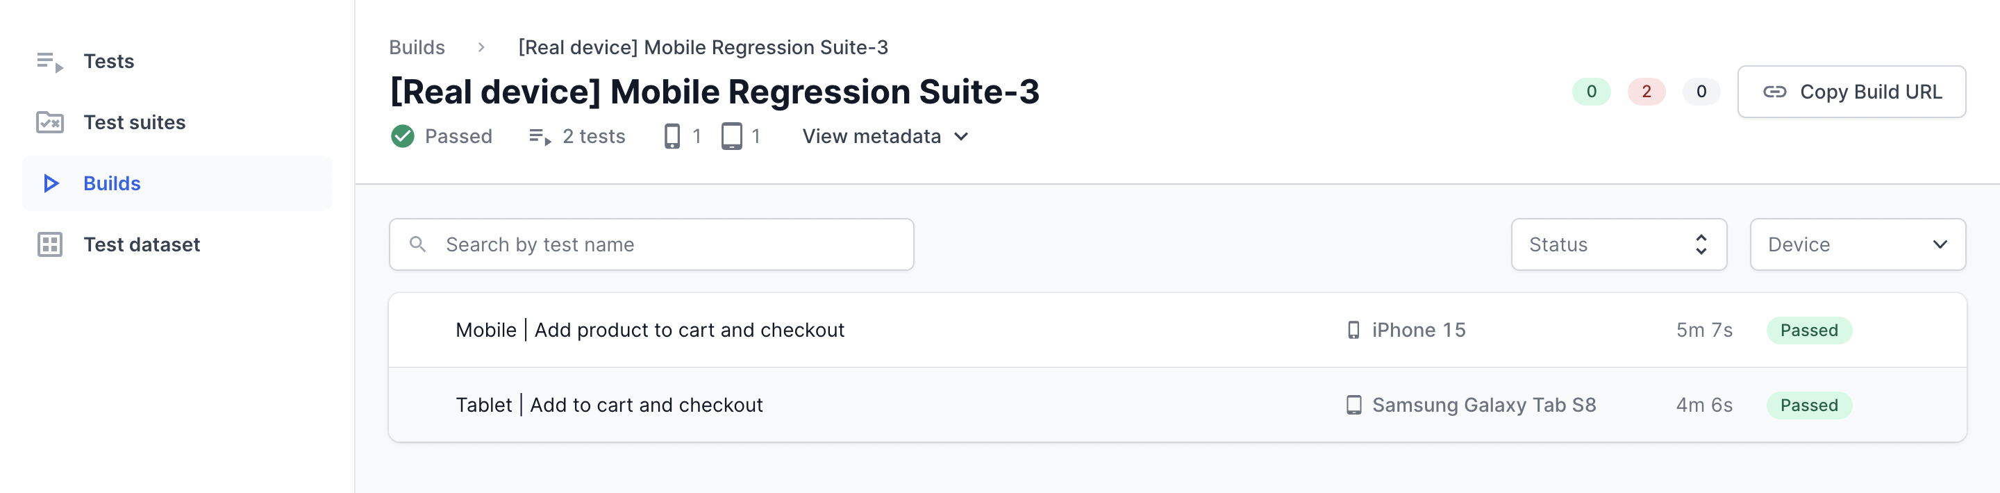Click the iPhone 15 device icon
2000x493 pixels.
point(1353,330)
